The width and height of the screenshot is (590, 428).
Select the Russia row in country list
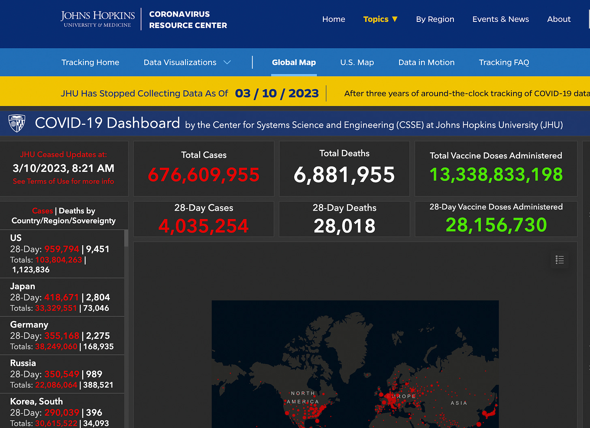click(62, 374)
